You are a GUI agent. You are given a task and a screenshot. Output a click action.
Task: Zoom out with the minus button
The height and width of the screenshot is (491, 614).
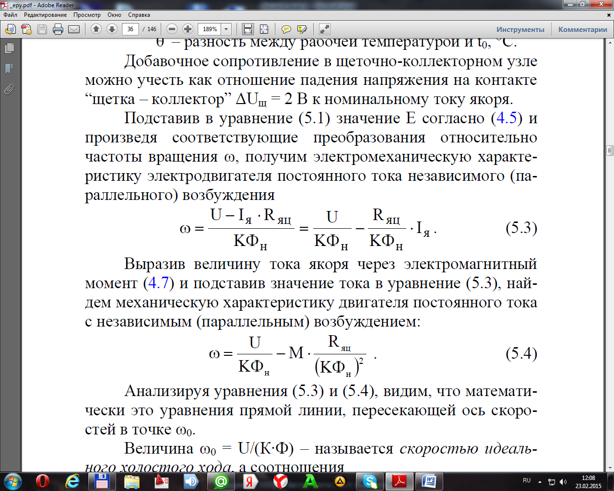click(x=172, y=29)
